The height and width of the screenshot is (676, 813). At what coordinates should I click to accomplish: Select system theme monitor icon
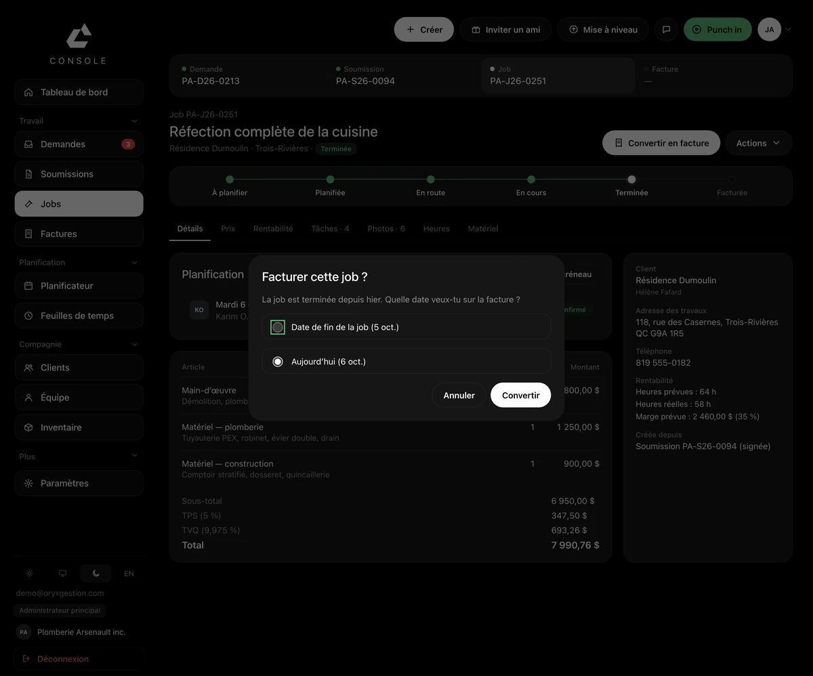coord(62,573)
